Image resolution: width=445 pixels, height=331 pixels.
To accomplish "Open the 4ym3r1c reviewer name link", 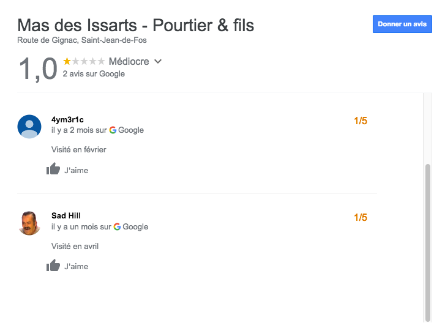I will pos(67,120).
